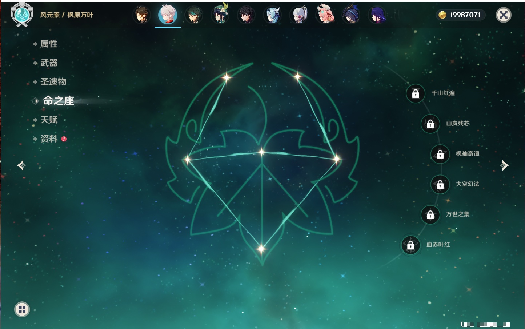The image size is (525, 329).
Task: Click the lock icon for 枫袖奇谭
Action: [x=440, y=154]
